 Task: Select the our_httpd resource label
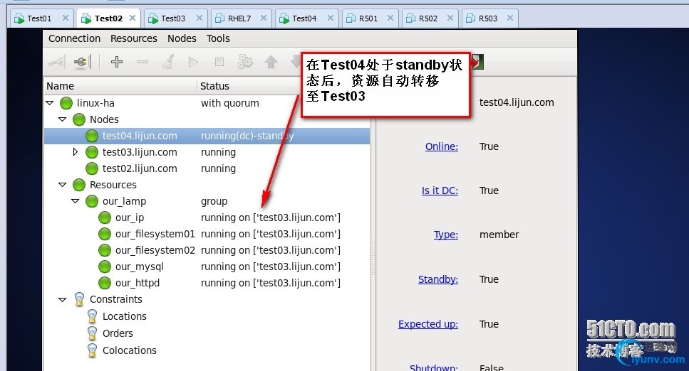pos(137,283)
